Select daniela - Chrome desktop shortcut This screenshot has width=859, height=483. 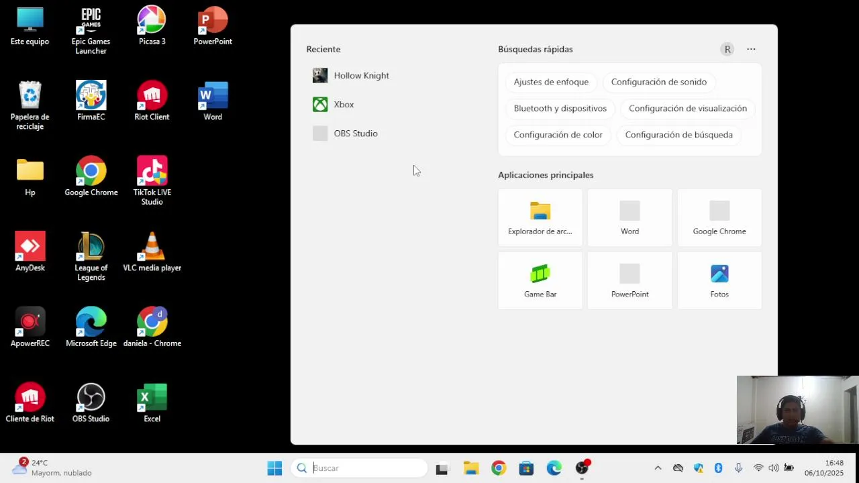point(152,328)
